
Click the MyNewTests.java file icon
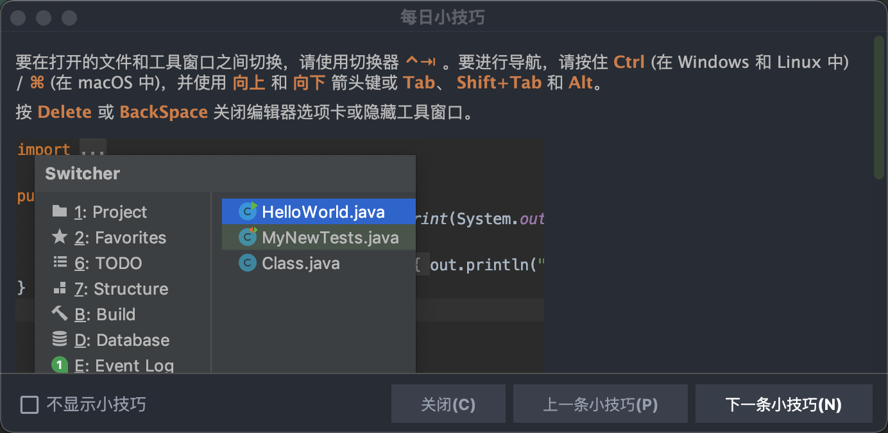(248, 237)
